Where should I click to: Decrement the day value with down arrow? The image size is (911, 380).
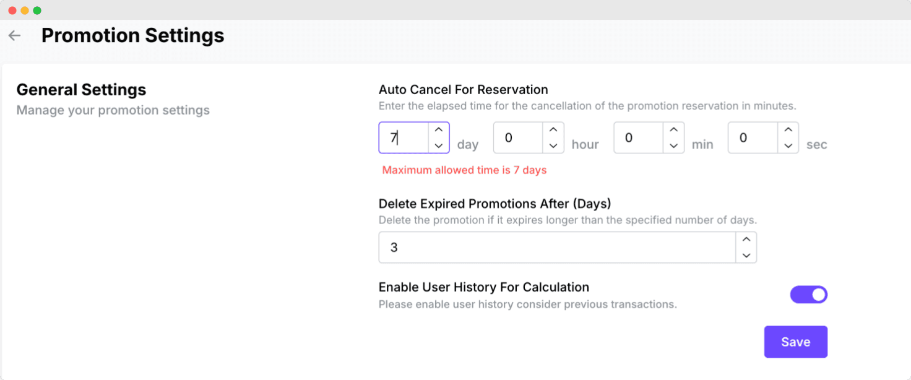439,145
